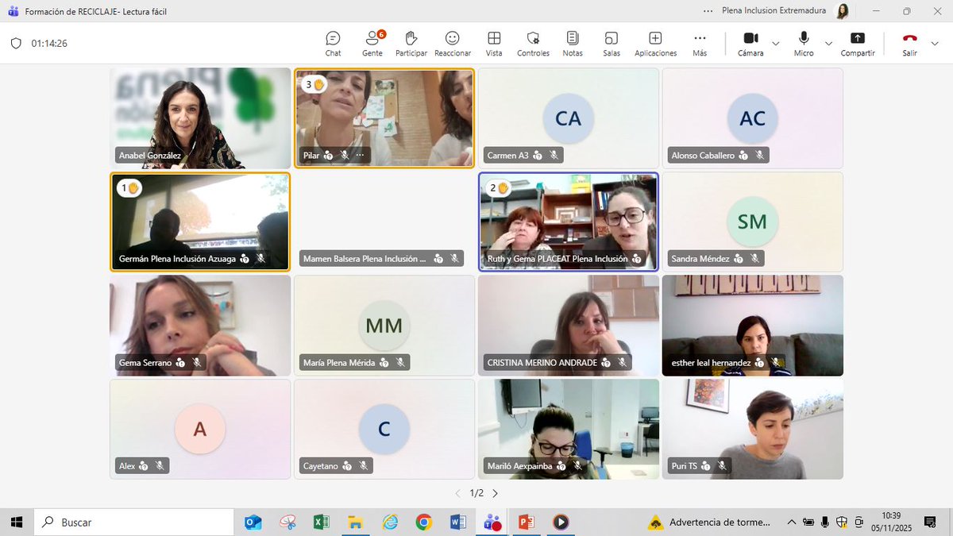The image size is (953, 536).
Task: Open the Chat panel
Action: [333, 43]
